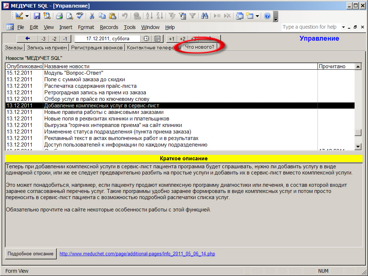Click the news list scrollbar thumb

point(358,132)
